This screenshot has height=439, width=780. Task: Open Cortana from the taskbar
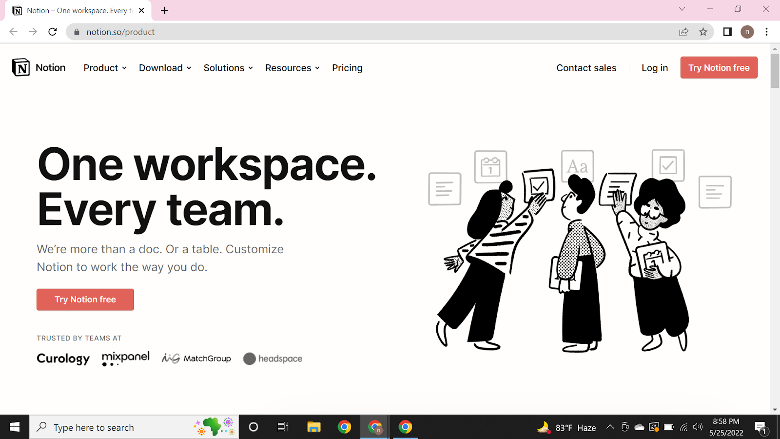point(253,427)
